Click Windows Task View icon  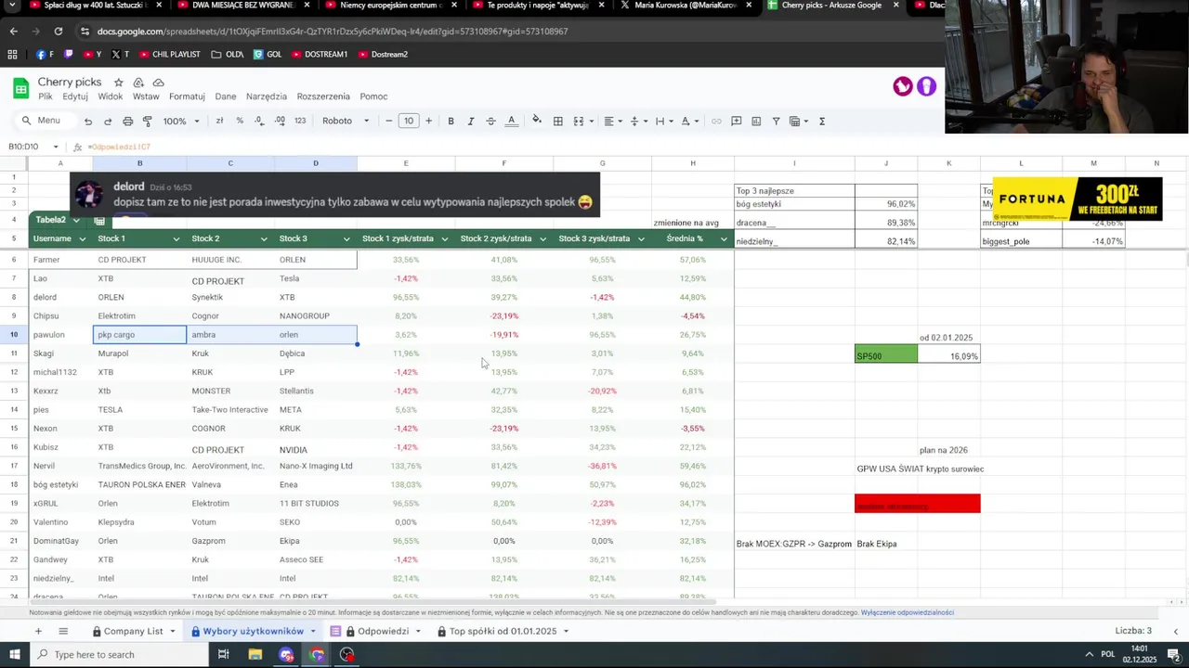tap(224, 654)
